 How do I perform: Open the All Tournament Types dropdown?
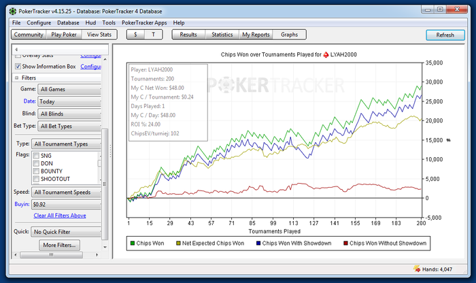[x=66, y=144]
